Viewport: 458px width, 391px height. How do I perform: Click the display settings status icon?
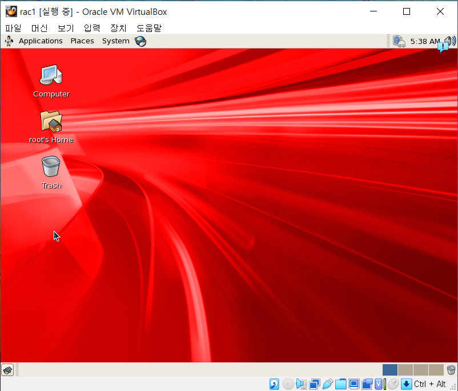click(353, 384)
